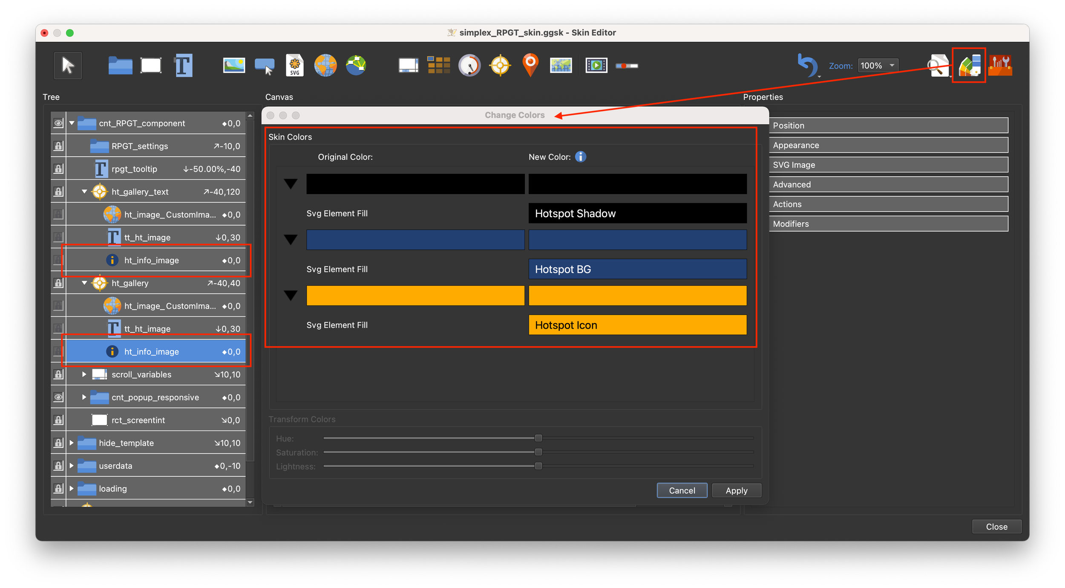Select the Add Hotspot Template crosshair icon

(x=500, y=66)
